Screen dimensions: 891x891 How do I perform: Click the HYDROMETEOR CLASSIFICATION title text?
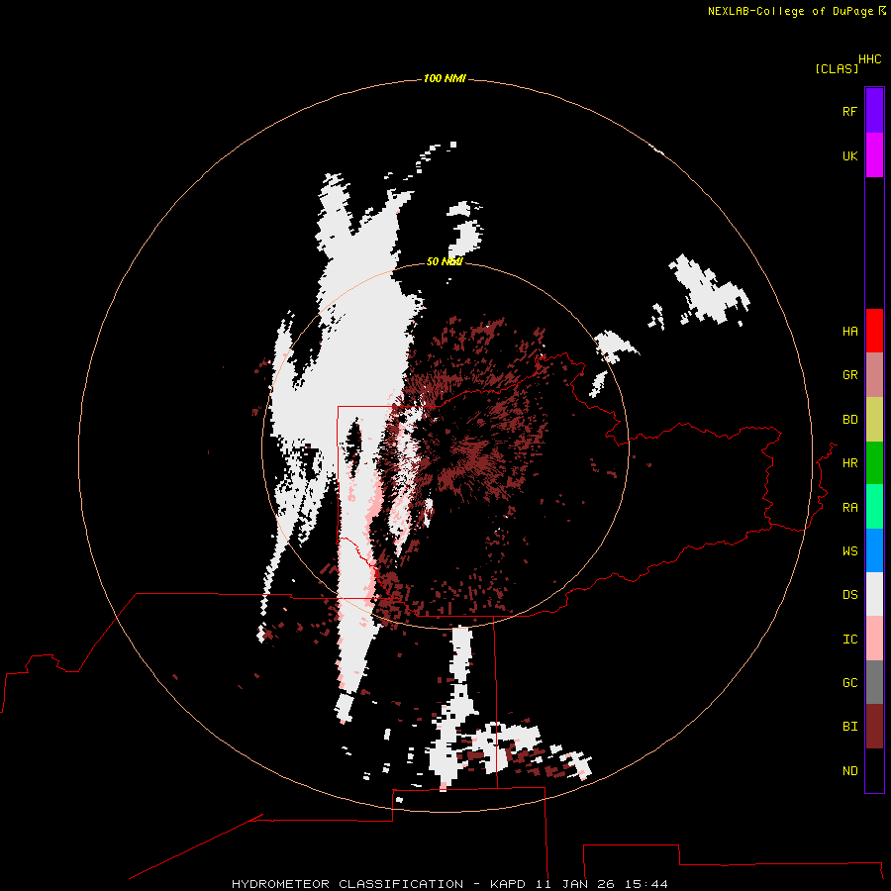click(347, 884)
